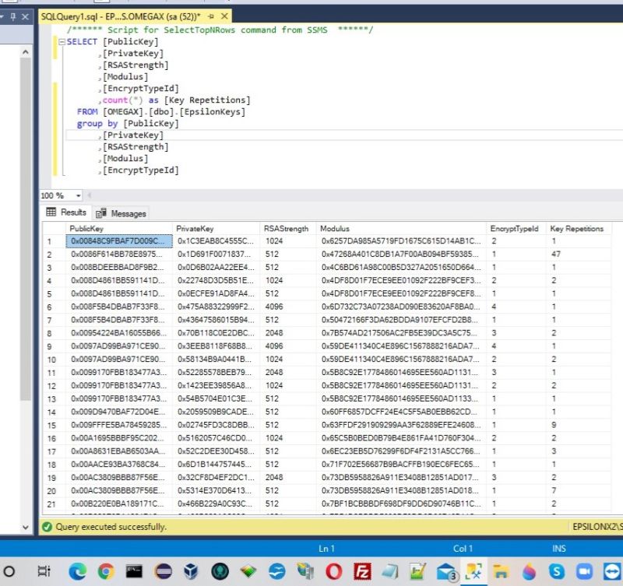Open the green layered-diamond taskbar icon

click(x=248, y=571)
